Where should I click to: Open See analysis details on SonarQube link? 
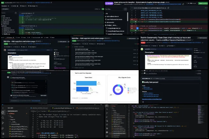152,99
